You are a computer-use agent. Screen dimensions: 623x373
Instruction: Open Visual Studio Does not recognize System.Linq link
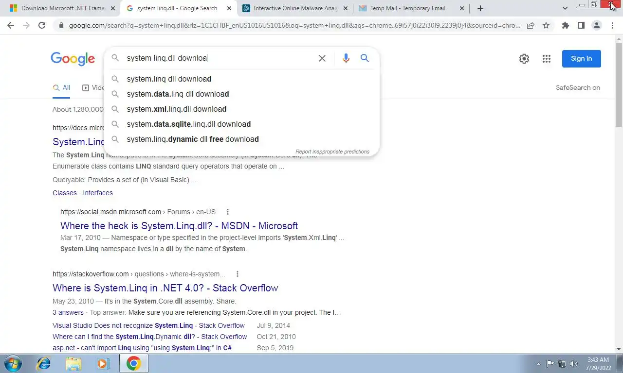[148, 325]
